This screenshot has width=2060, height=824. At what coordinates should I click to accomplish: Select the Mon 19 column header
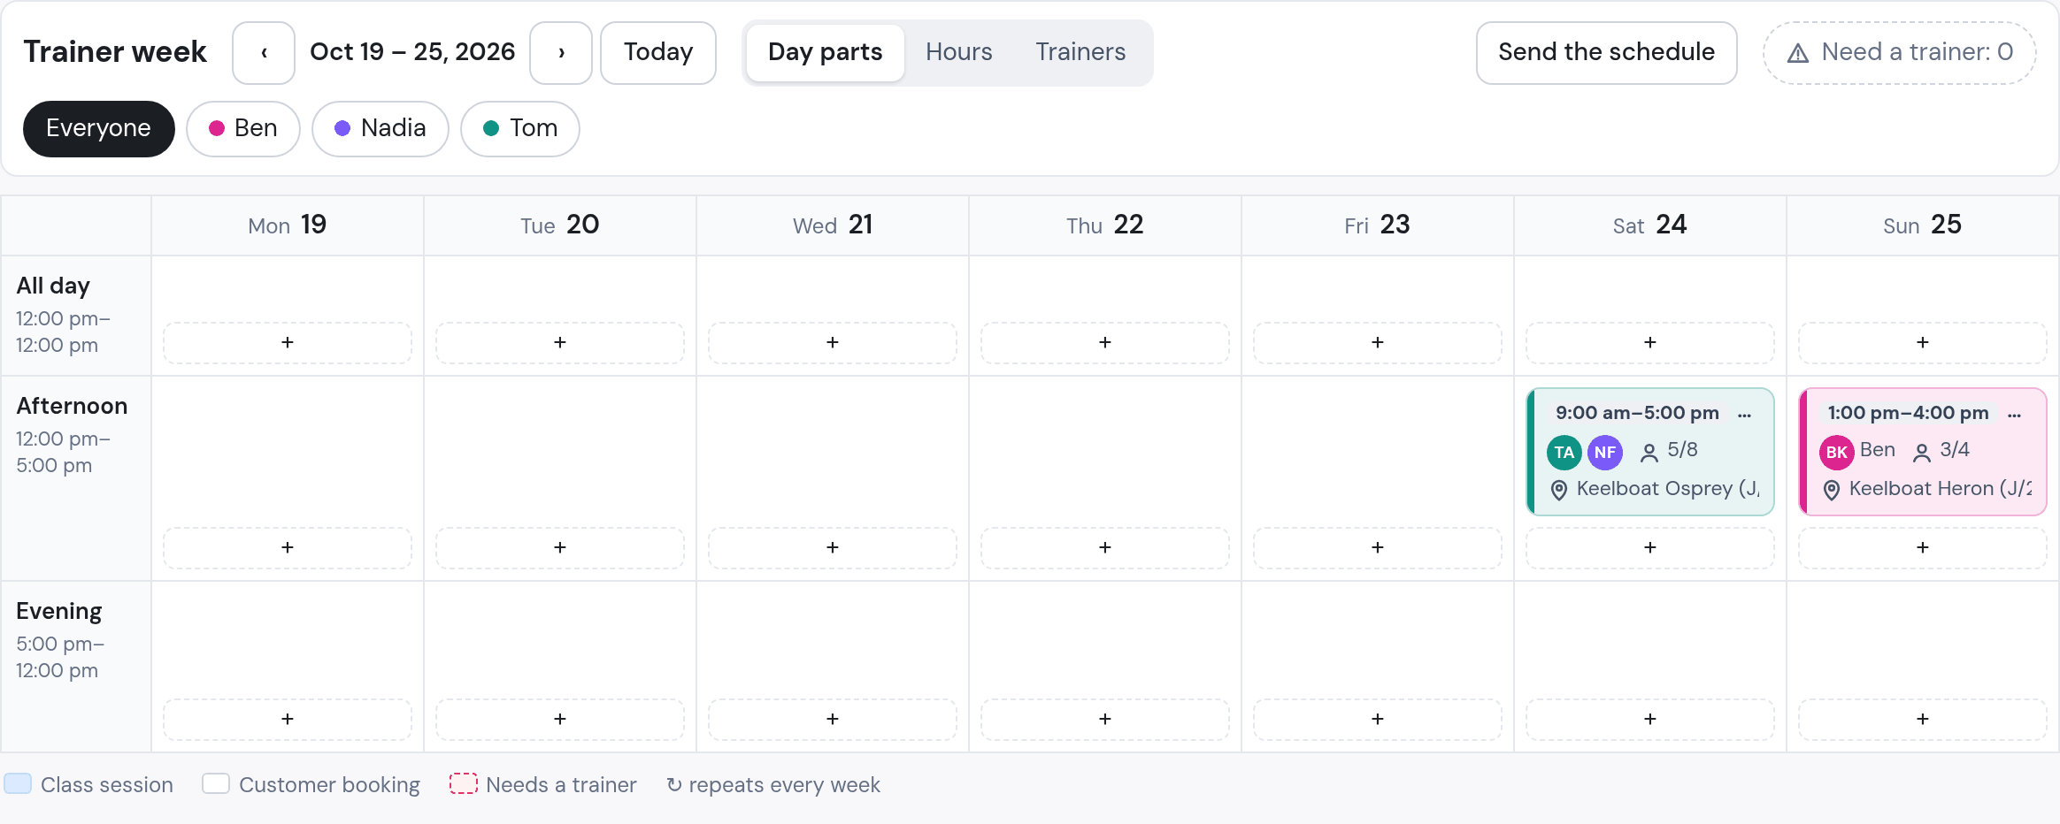click(x=288, y=225)
